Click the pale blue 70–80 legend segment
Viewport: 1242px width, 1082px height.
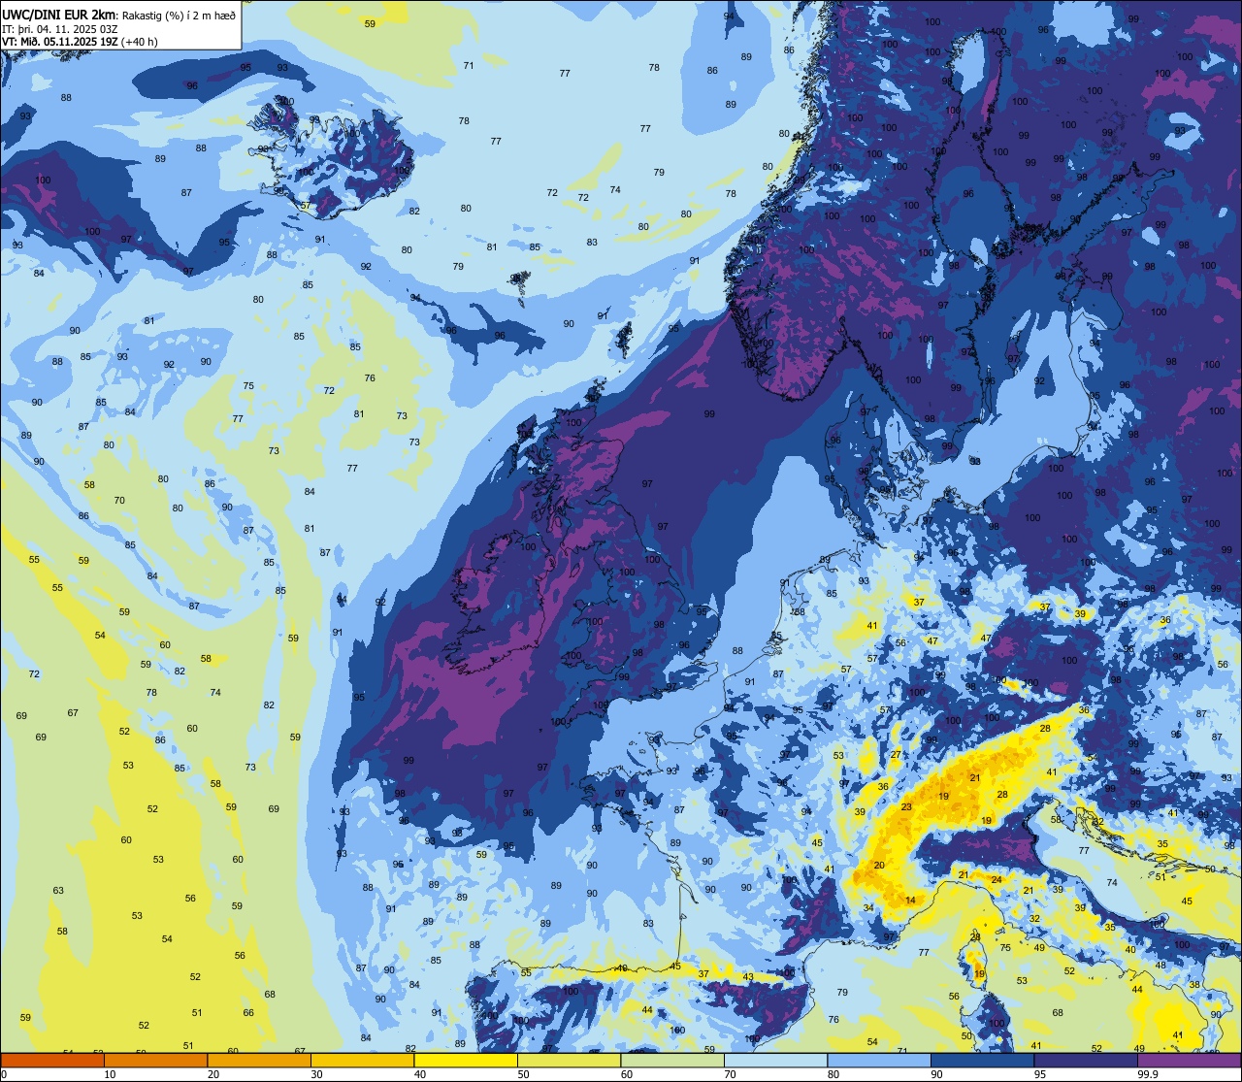pyautogui.click(x=775, y=1061)
